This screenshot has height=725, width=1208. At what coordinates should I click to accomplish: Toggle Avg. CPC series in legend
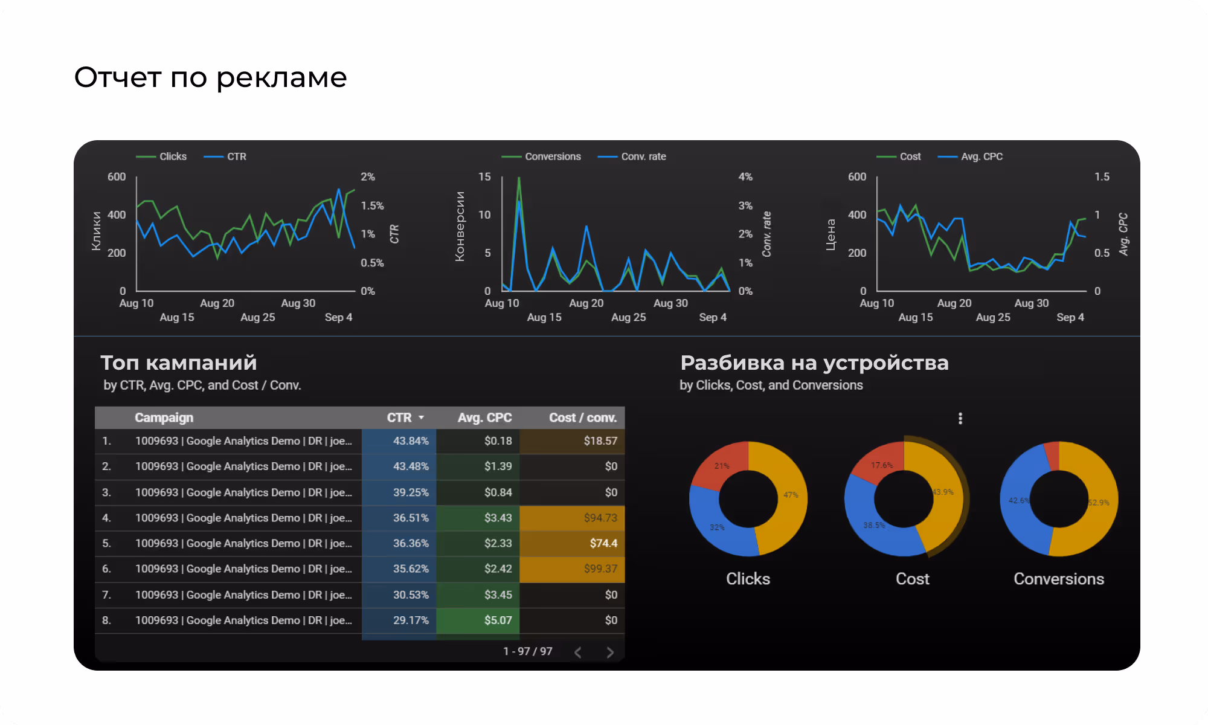point(981,156)
